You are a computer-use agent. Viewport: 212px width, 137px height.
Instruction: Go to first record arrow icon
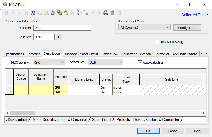[x=6, y=13]
